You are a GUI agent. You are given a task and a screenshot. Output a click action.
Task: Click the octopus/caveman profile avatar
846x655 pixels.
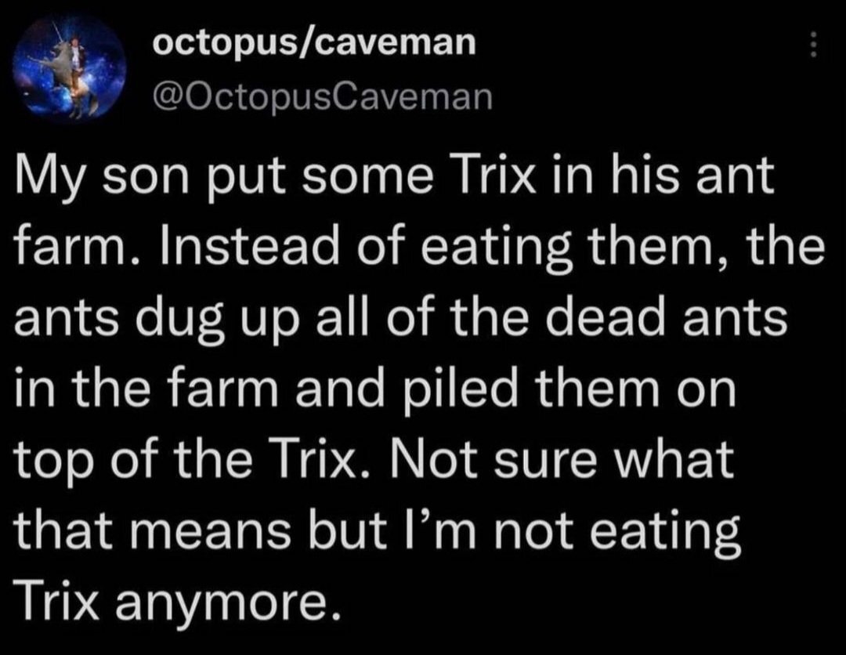pyautogui.click(x=75, y=70)
